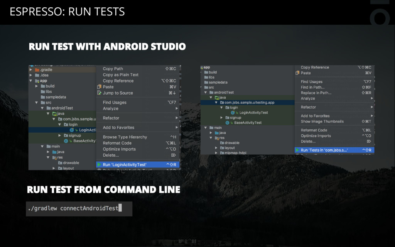Click the .gradle folder icon in the left tree
The image size is (395, 247).
click(37, 70)
